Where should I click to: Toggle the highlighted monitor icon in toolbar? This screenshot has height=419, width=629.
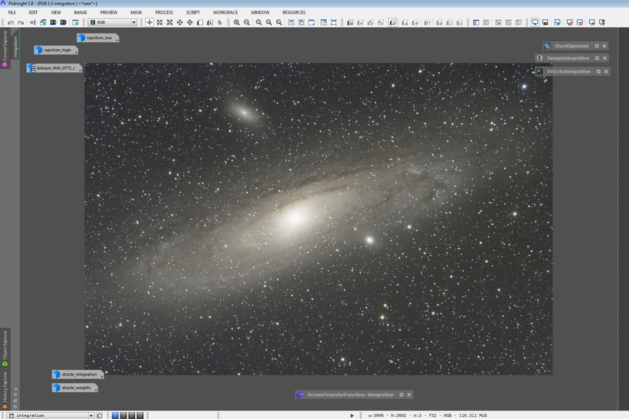pyautogui.click(x=535, y=23)
